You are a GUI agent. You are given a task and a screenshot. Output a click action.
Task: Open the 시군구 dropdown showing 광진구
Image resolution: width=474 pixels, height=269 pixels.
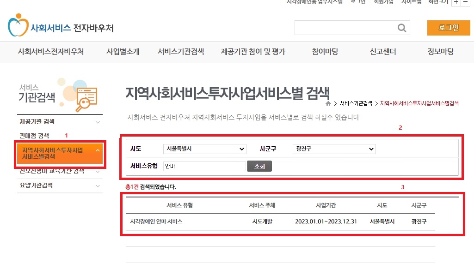[334, 149]
